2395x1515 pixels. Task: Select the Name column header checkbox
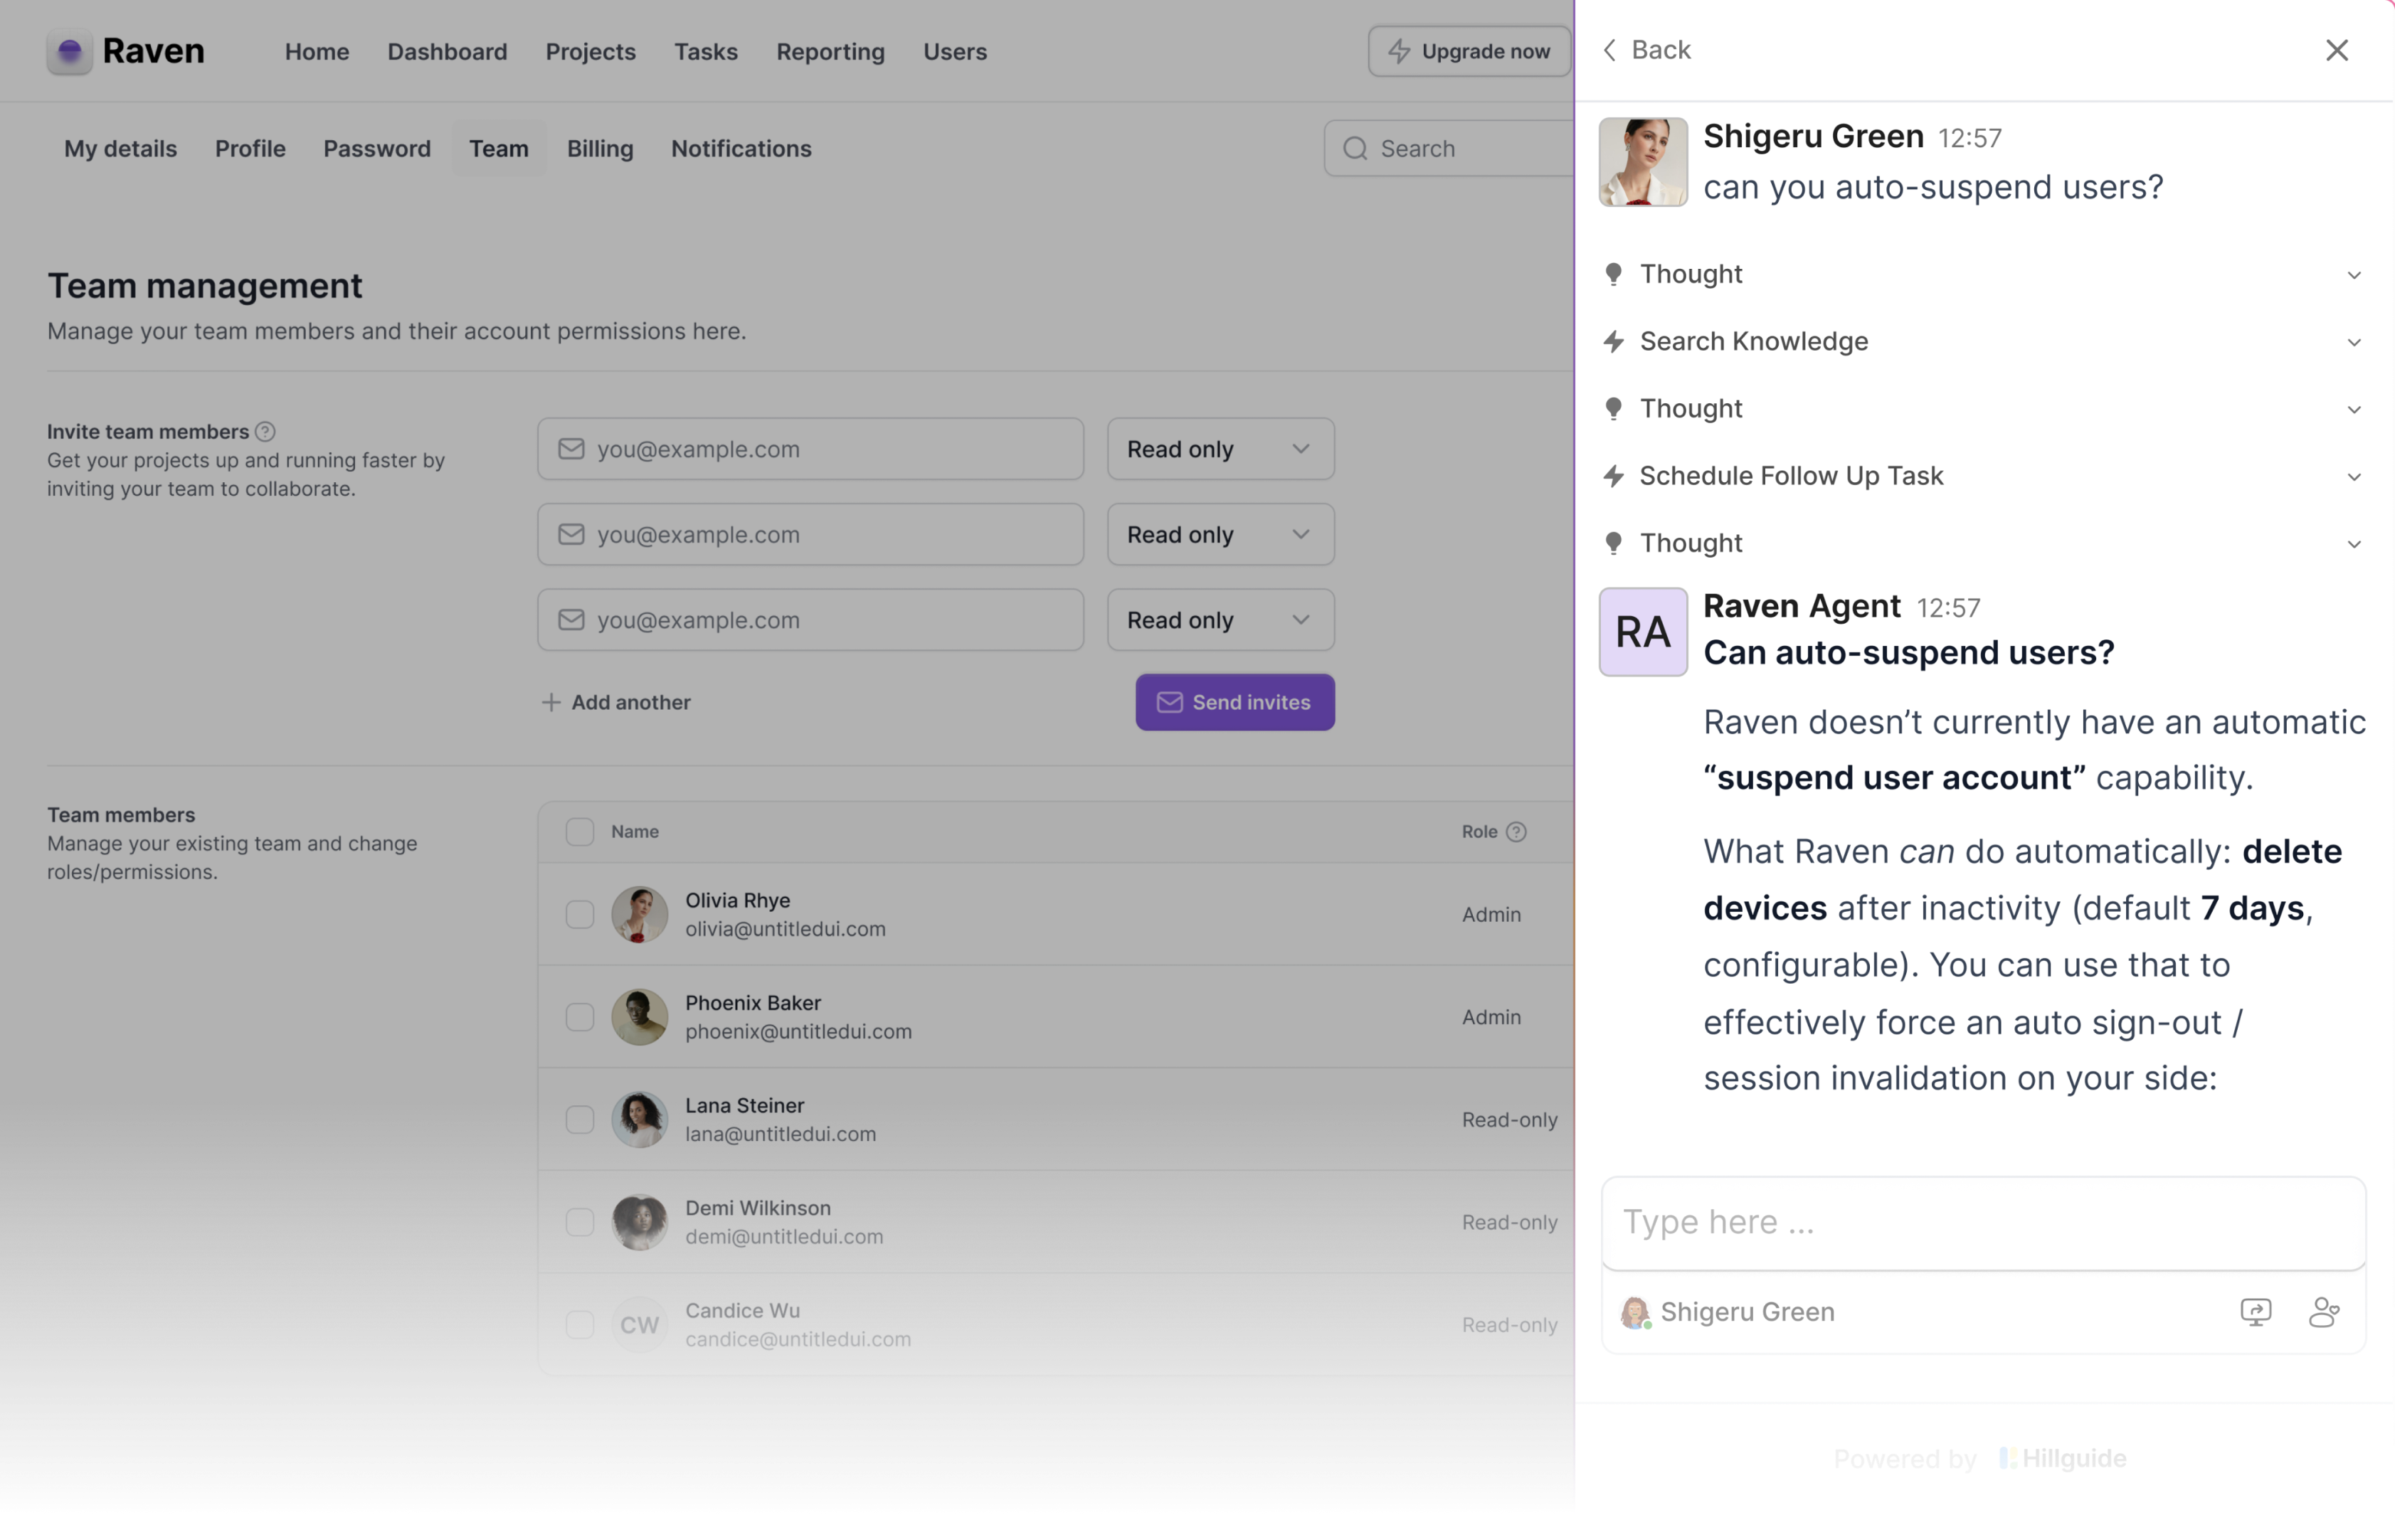580,831
